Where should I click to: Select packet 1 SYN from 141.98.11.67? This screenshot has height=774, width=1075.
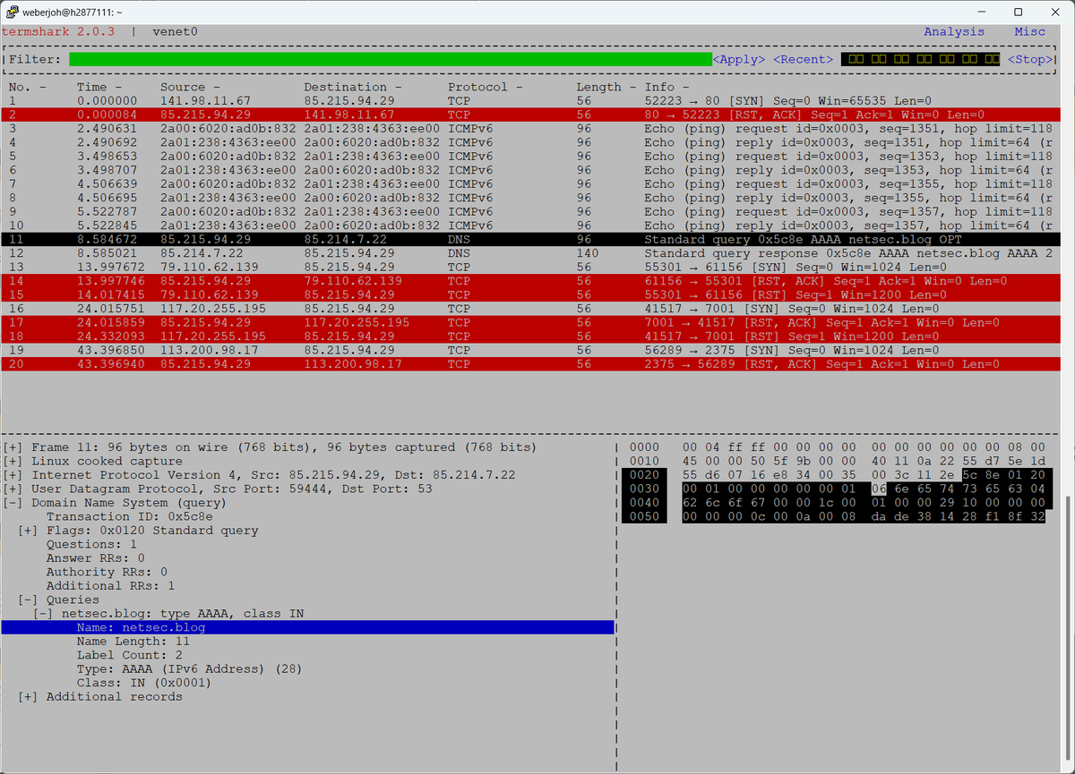tap(532, 101)
